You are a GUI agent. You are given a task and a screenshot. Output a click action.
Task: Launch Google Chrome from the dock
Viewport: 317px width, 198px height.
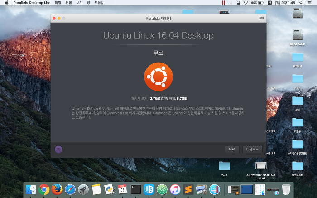coord(44,190)
